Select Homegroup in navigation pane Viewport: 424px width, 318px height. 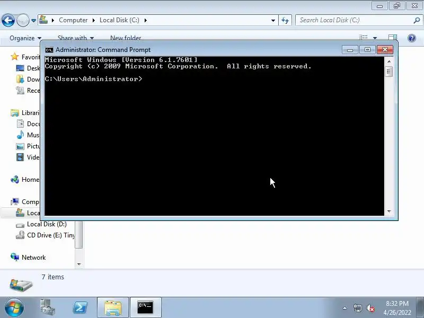(25, 180)
